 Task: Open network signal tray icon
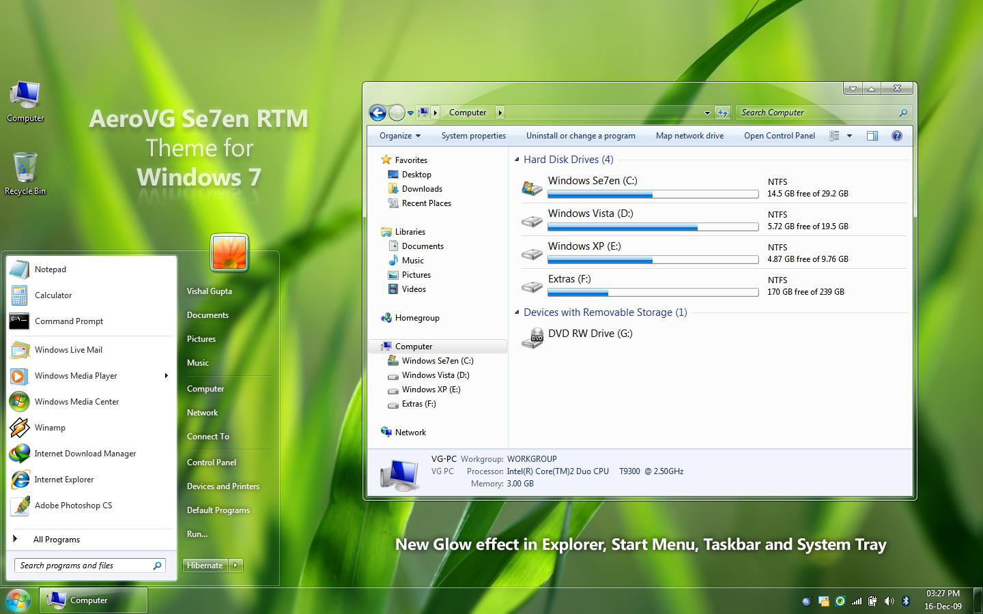tap(857, 601)
